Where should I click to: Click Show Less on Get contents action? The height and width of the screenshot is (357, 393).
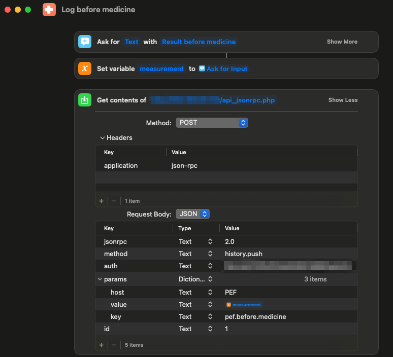(343, 100)
